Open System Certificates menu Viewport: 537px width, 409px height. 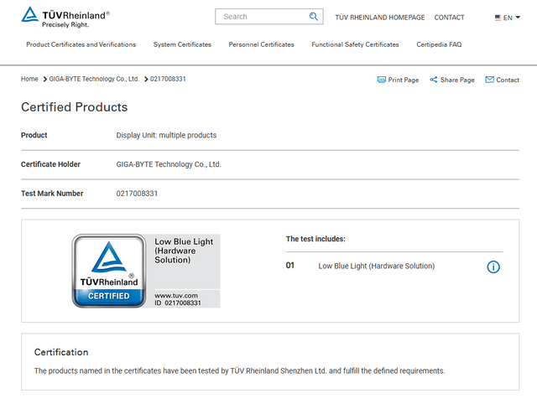pyautogui.click(x=182, y=44)
